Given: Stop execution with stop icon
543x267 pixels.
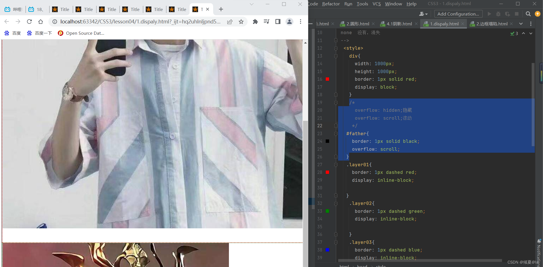Looking at the screenshot, I should 517,14.
